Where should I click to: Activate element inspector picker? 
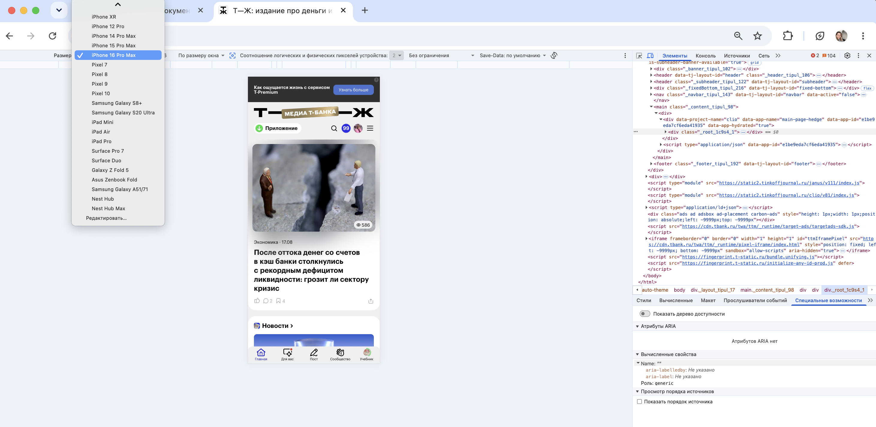click(639, 55)
